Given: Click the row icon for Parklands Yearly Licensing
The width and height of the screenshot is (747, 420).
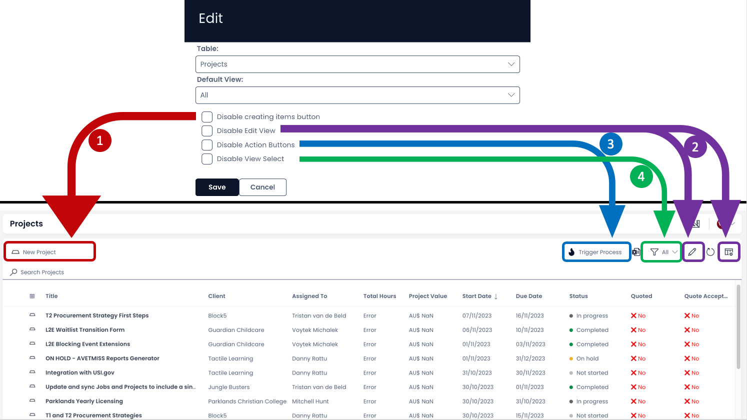Looking at the screenshot, I should (x=32, y=401).
